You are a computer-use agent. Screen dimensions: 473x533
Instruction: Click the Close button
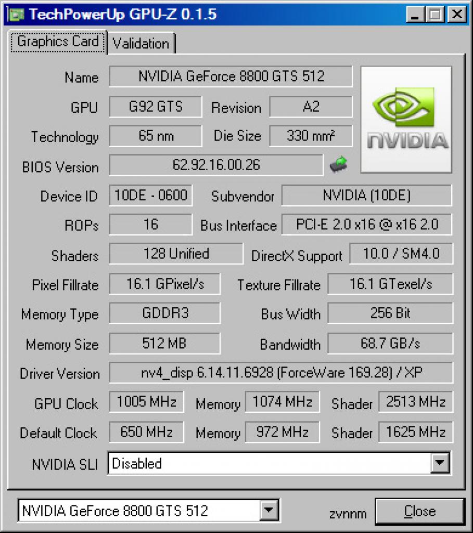coord(420,511)
